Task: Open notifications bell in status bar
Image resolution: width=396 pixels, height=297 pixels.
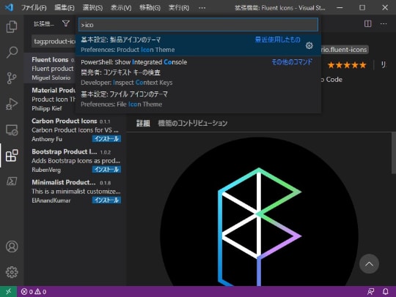Action: (x=386, y=292)
